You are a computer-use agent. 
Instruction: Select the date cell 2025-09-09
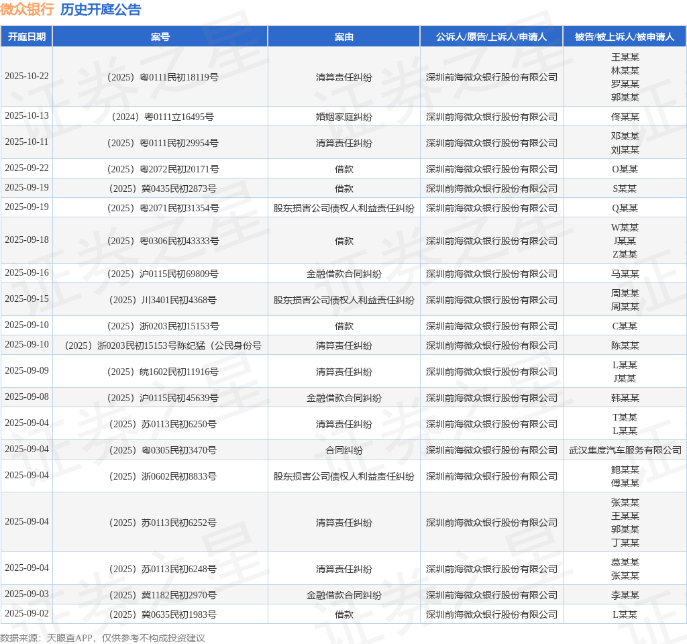point(27,370)
